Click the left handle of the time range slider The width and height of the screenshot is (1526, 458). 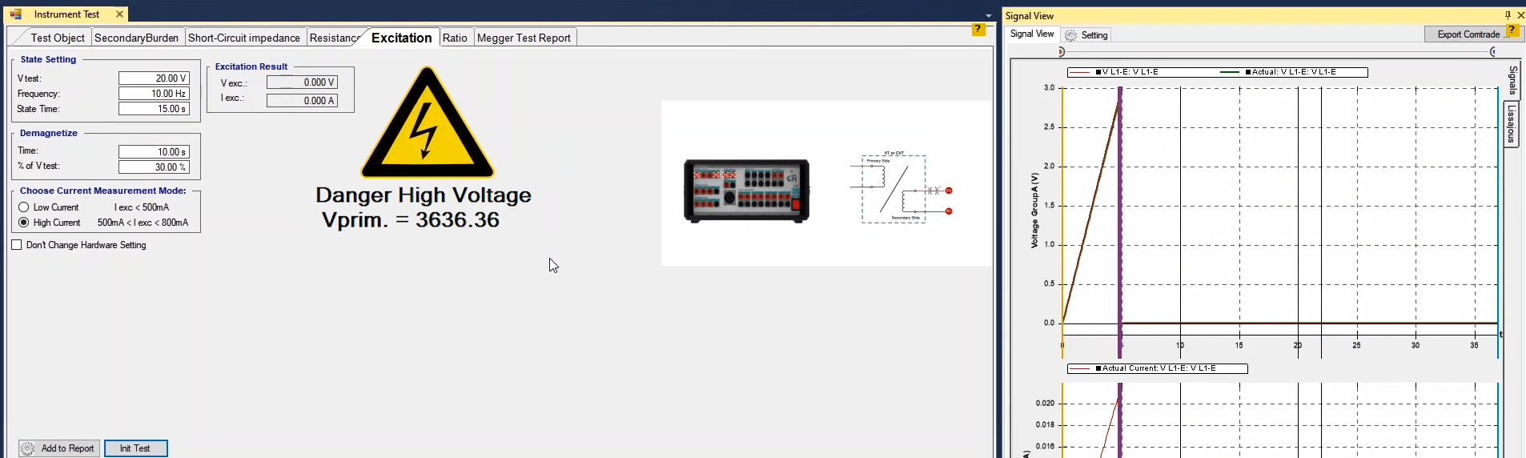[1062, 52]
